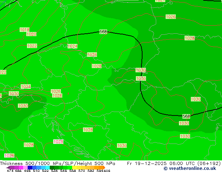
Task: Click legend value 546
Action: pyautogui.click(x=63, y=171)
